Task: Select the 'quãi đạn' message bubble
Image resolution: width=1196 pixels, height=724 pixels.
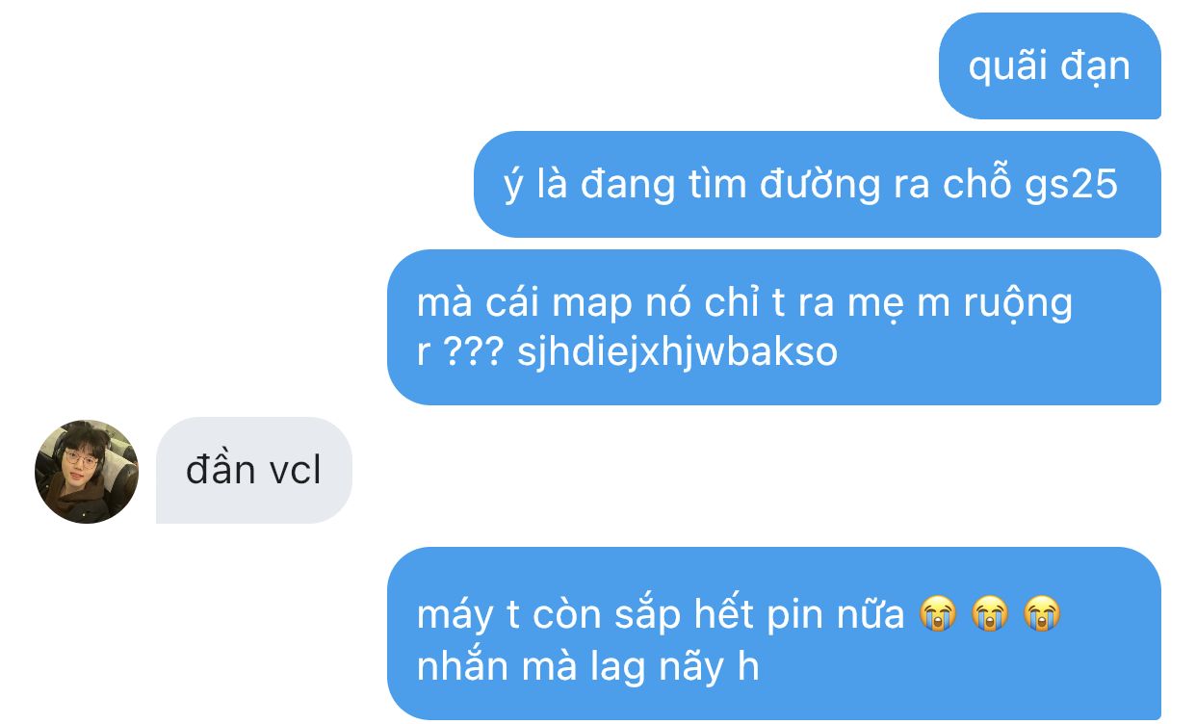Action: pyautogui.click(x=1050, y=65)
